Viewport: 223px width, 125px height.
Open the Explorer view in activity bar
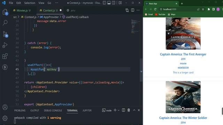pyautogui.click(x=5, y=12)
